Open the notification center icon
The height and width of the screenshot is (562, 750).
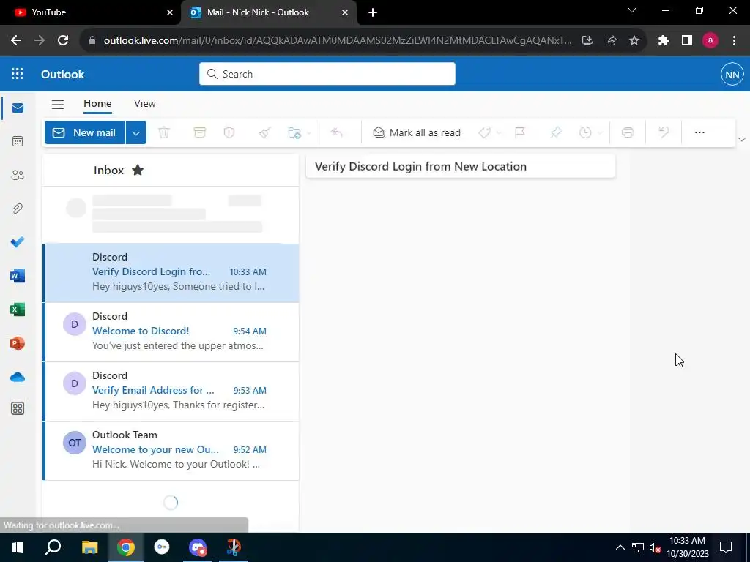726,547
